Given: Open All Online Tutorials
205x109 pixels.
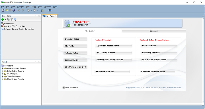Looking at the screenshot, I should click(112, 72).
